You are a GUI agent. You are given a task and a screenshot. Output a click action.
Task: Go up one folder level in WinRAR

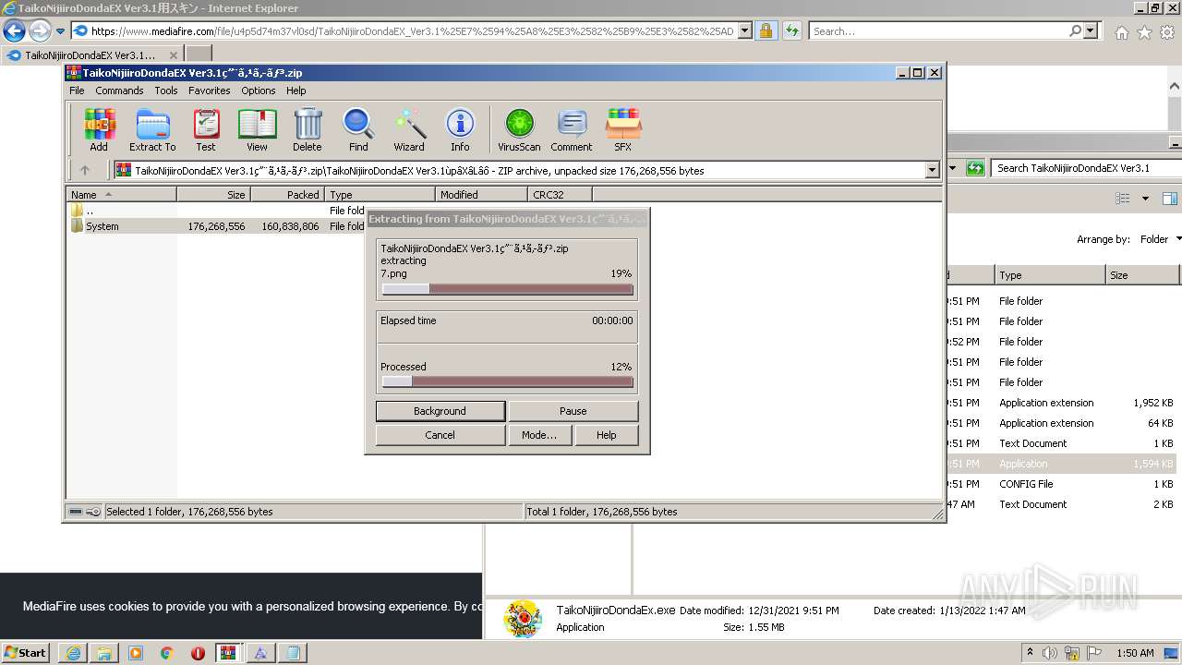point(85,170)
